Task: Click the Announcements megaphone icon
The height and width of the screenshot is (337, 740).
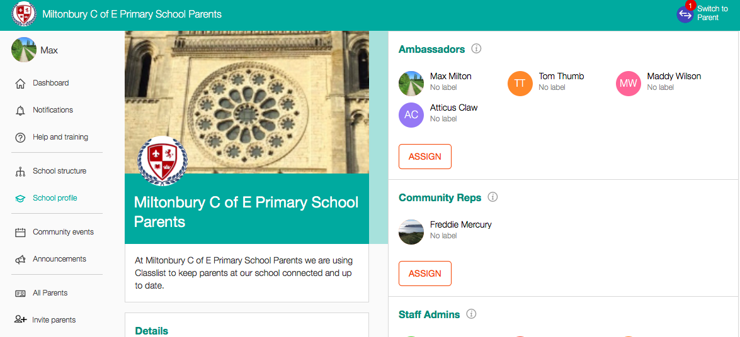Action: click(x=20, y=259)
